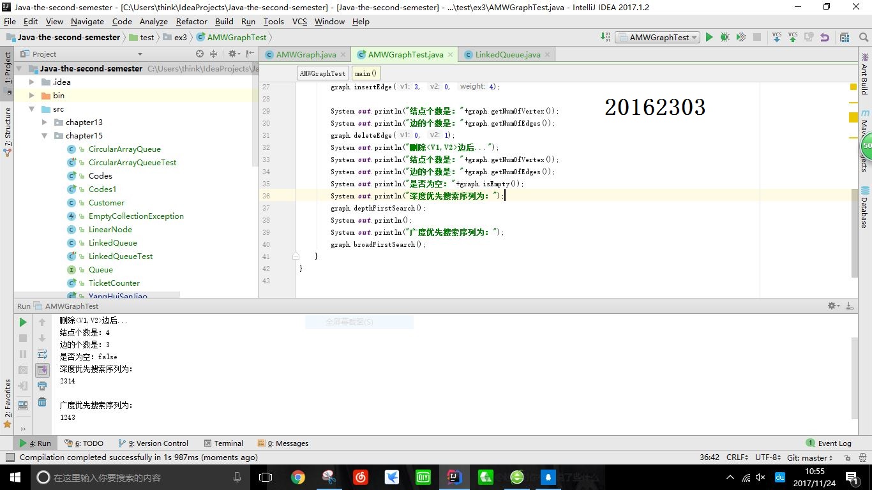
Task: Open 0: Messages tool window
Action: tap(283, 443)
